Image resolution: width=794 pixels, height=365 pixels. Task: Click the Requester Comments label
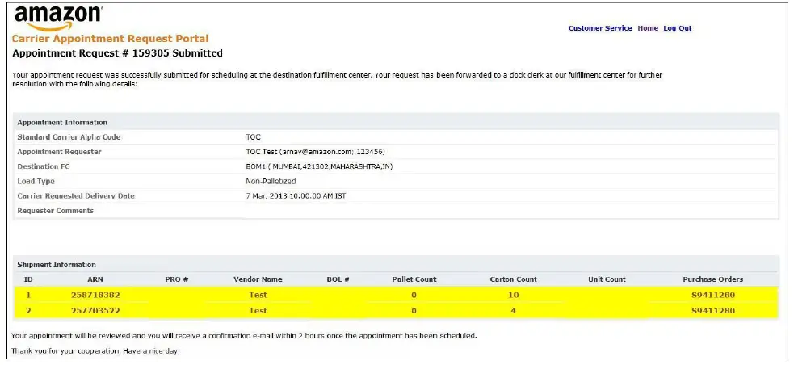pyautogui.click(x=55, y=211)
